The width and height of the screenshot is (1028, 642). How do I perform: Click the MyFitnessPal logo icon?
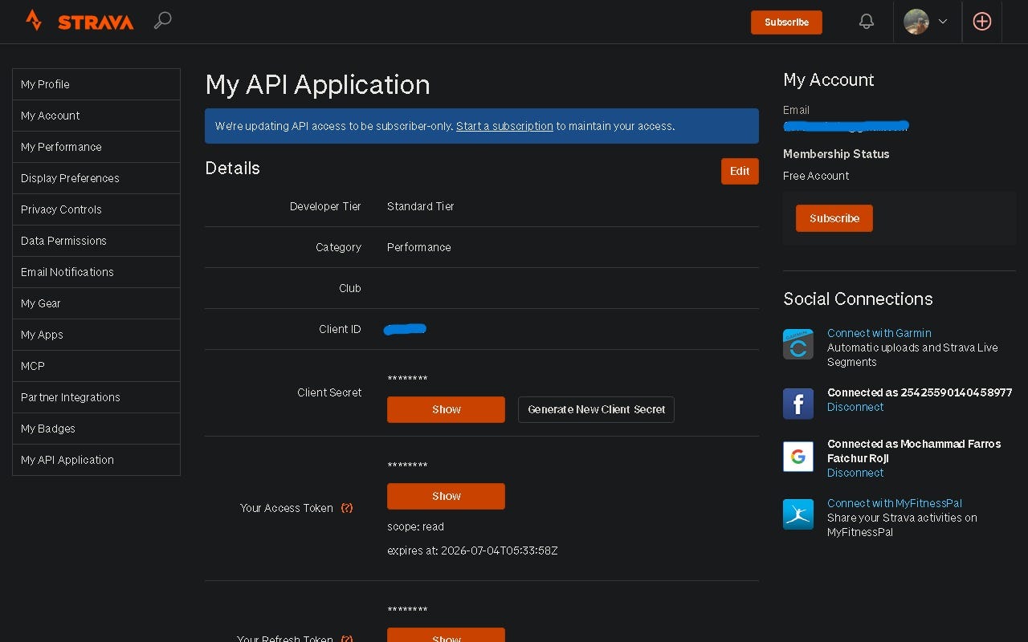point(798,514)
